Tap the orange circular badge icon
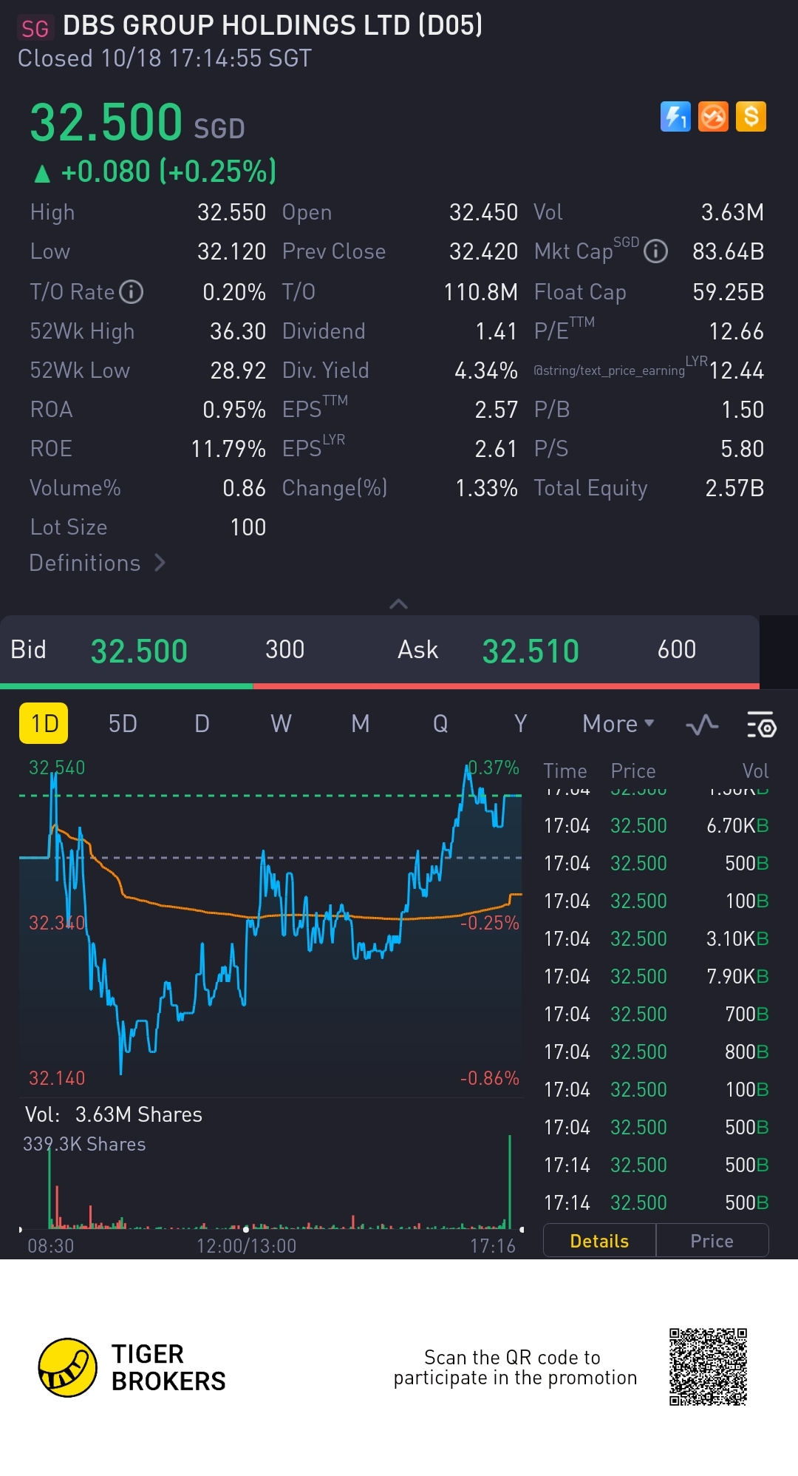The width and height of the screenshot is (798, 1476). [713, 117]
